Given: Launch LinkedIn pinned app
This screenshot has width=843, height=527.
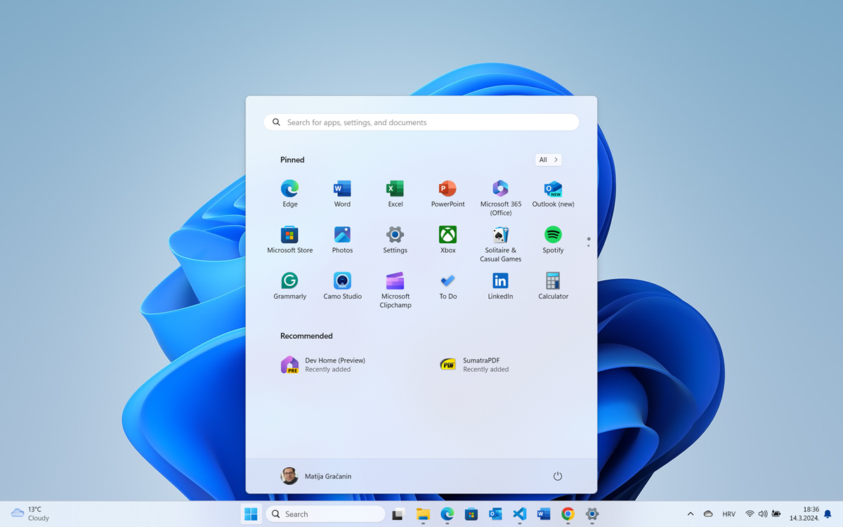Looking at the screenshot, I should tap(500, 286).
